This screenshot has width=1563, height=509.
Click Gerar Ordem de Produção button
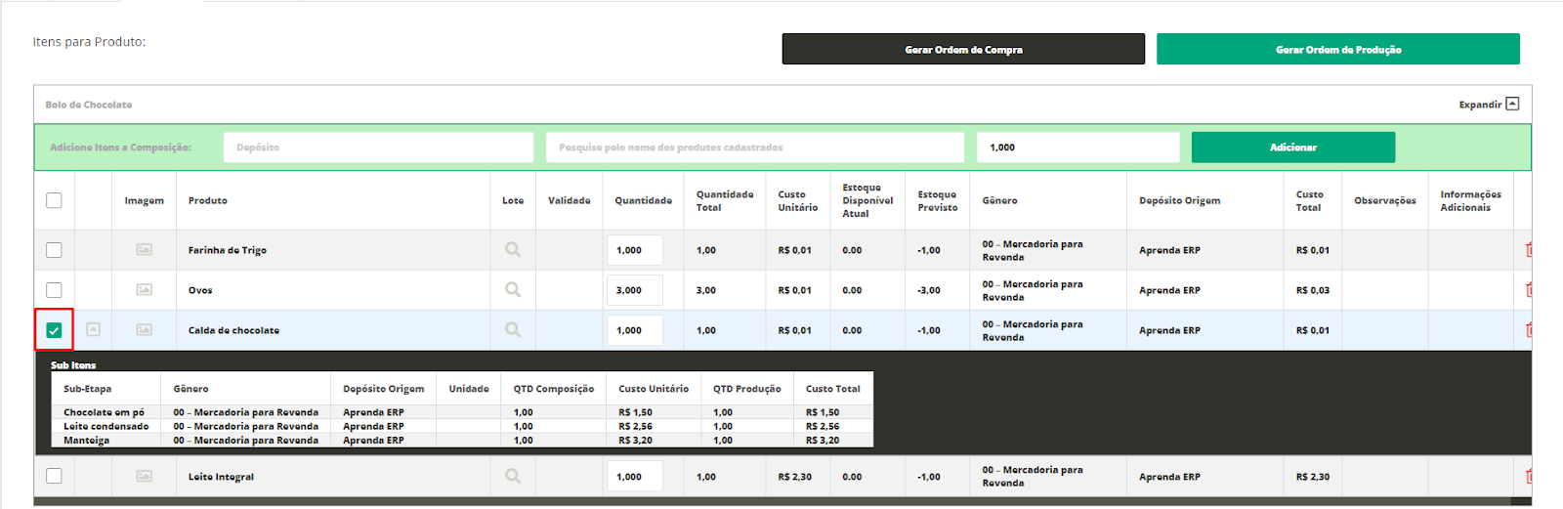pyautogui.click(x=1338, y=49)
